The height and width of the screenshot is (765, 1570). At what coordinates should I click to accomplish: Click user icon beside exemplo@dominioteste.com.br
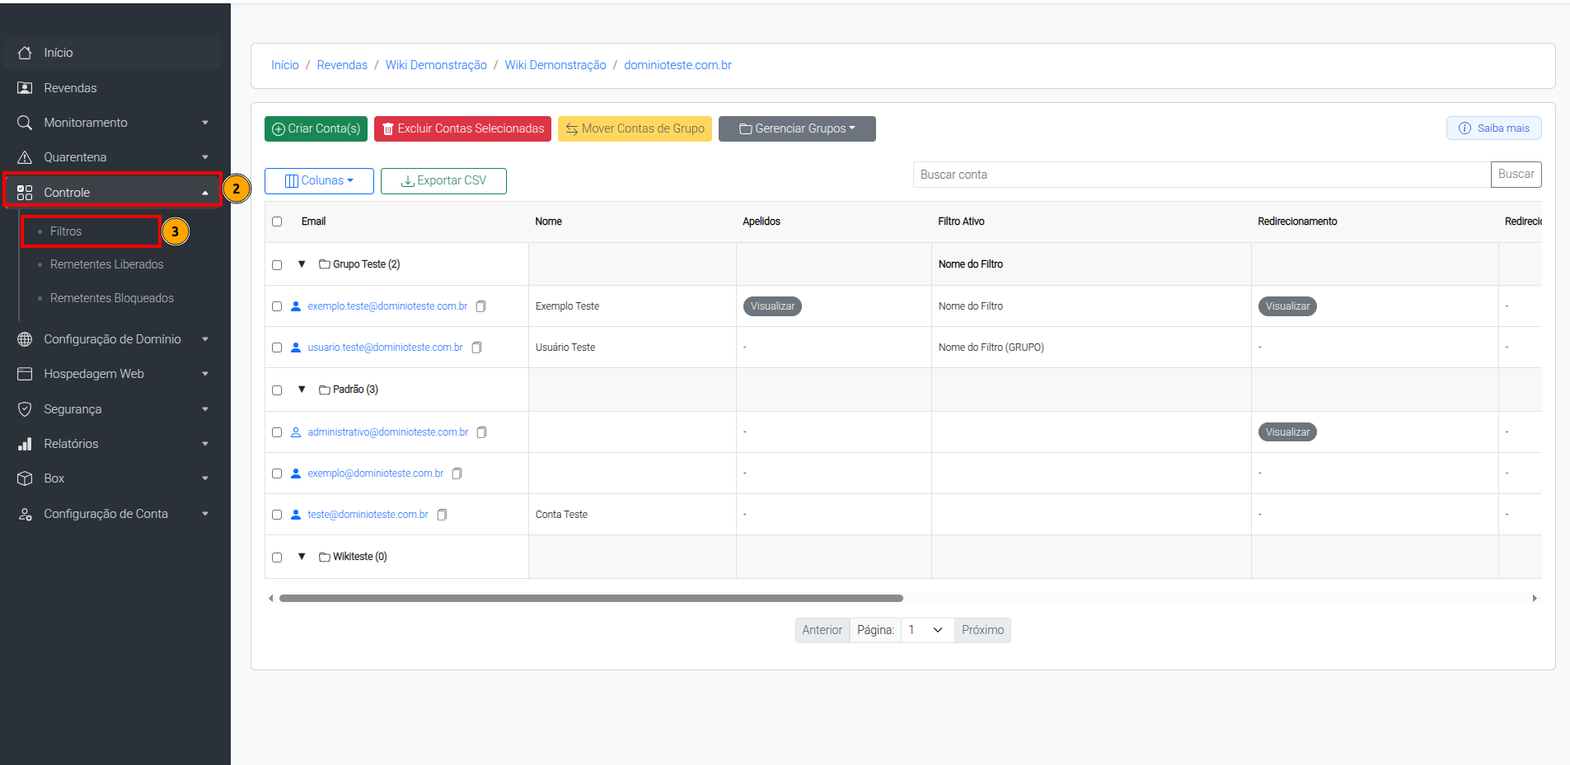click(296, 473)
